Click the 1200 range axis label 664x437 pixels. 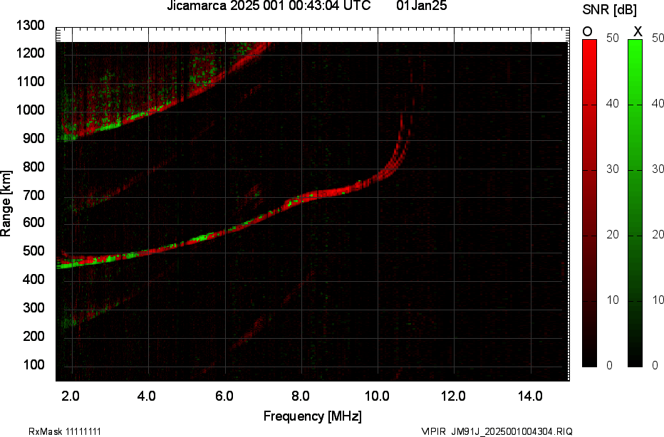point(30,53)
